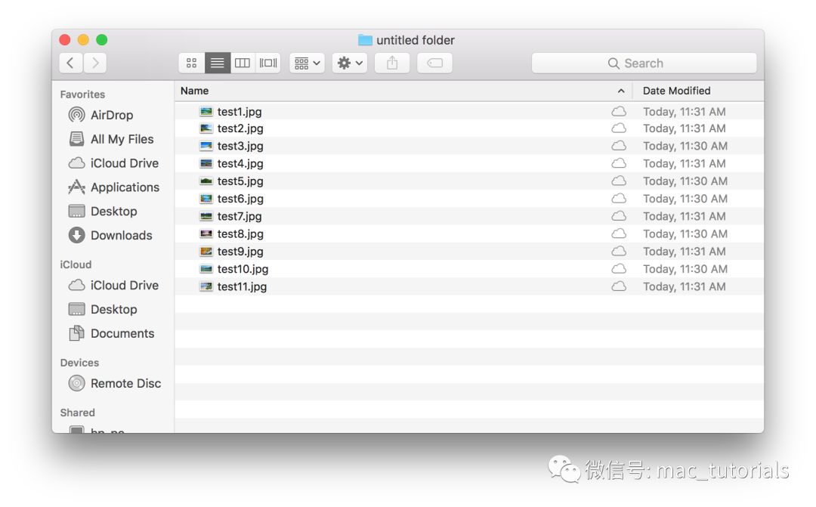Screen dimensions: 816x507
Task: Open All My Files in sidebar
Action: pyautogui.click(x=121, y=139)
